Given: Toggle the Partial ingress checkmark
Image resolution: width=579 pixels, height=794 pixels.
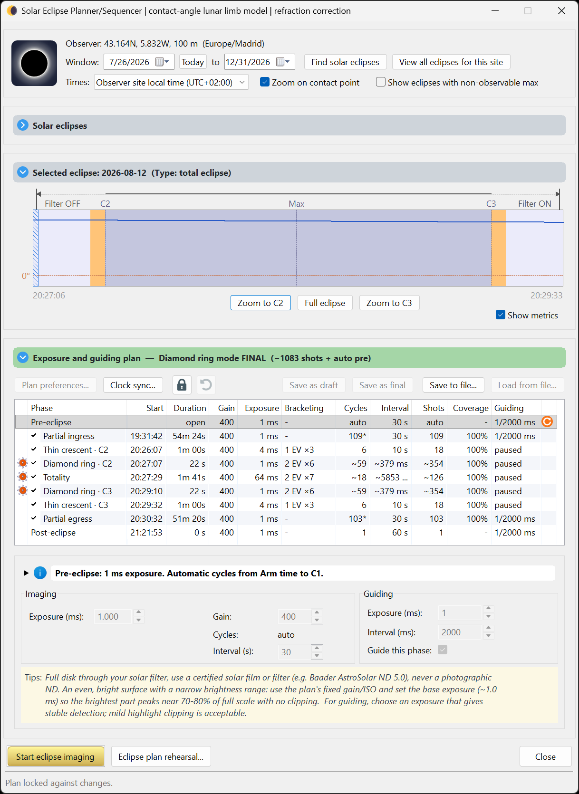Looking at the screenshot, I should pos(34,435).
